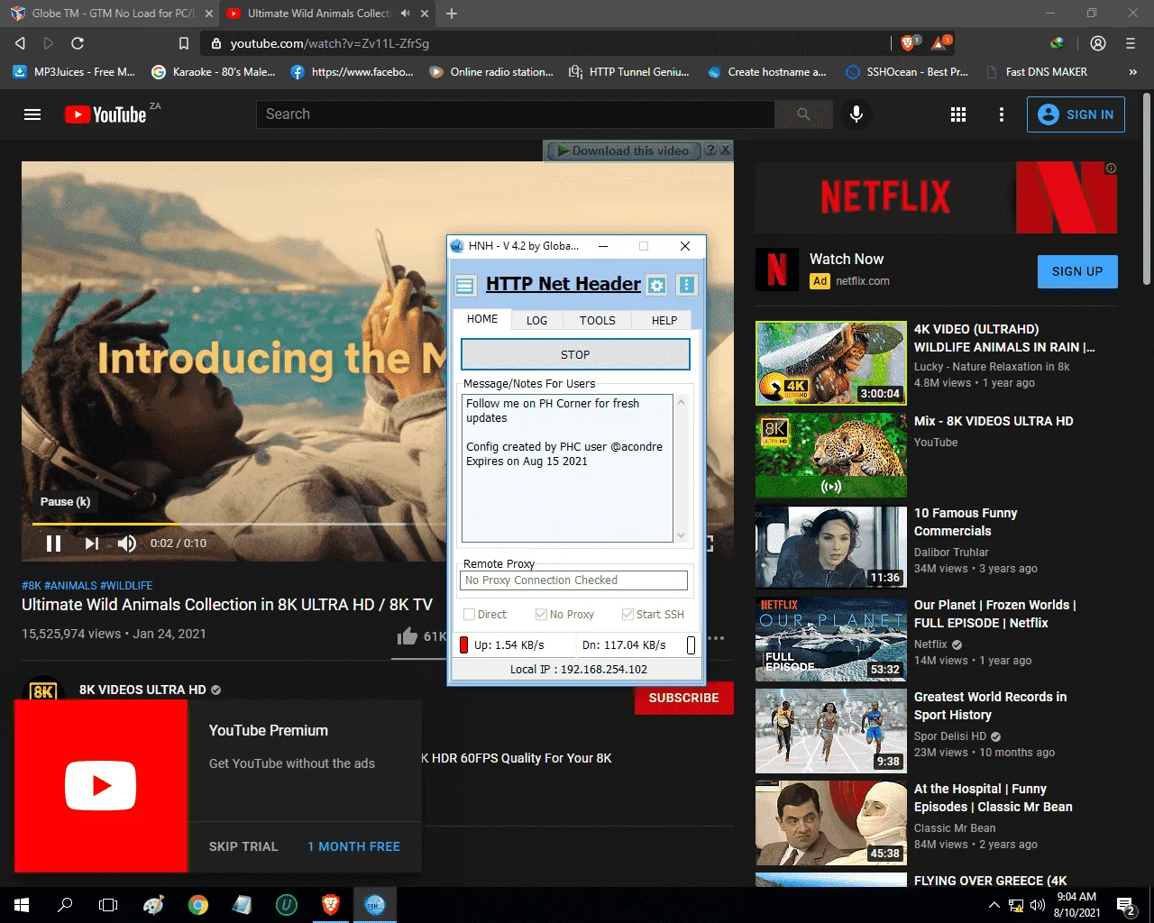The image size is (1154, 923).
Task: Open the YouTube apps grid
Action: pos(958,114)
